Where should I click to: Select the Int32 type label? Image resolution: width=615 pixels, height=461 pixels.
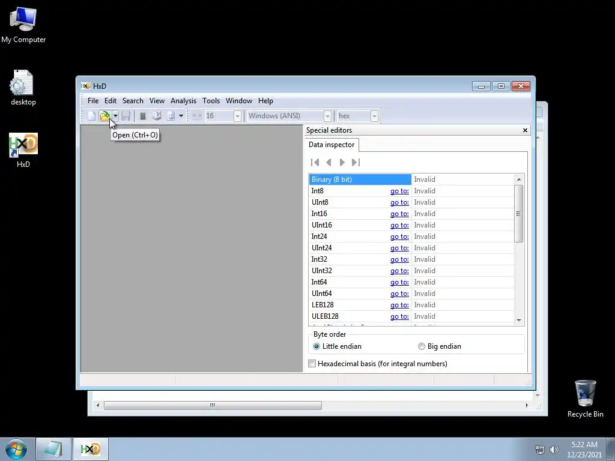320,259
